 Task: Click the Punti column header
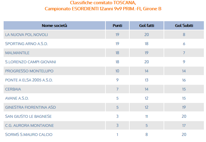(x=117, y=25)
